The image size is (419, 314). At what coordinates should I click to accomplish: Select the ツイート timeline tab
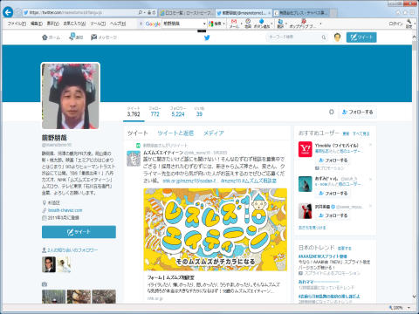point(138,133)
